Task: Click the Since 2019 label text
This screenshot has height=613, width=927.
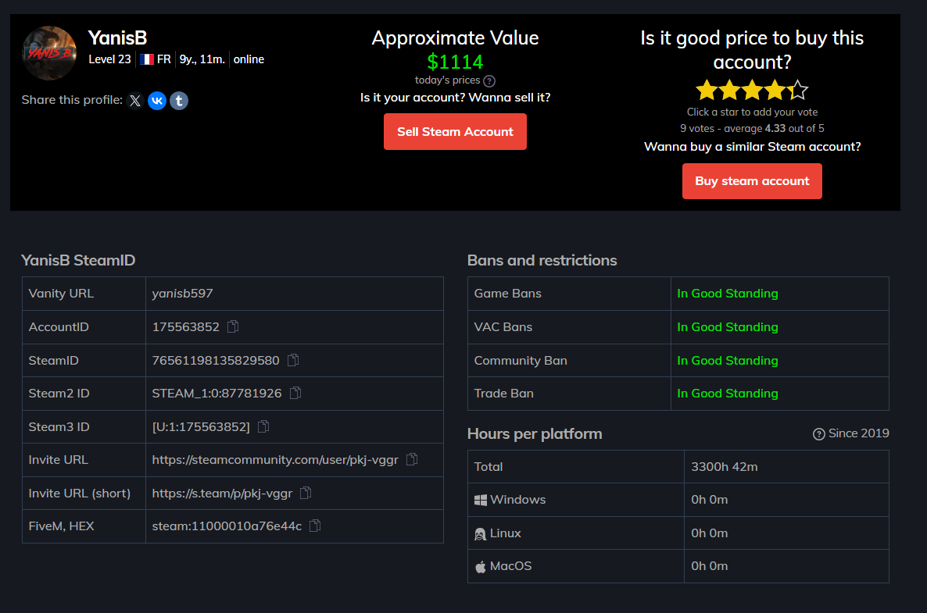Action: (859, 433)
